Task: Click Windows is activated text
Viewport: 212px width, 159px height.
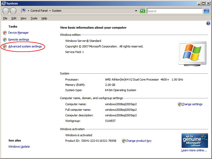Action: click(78, 135)
